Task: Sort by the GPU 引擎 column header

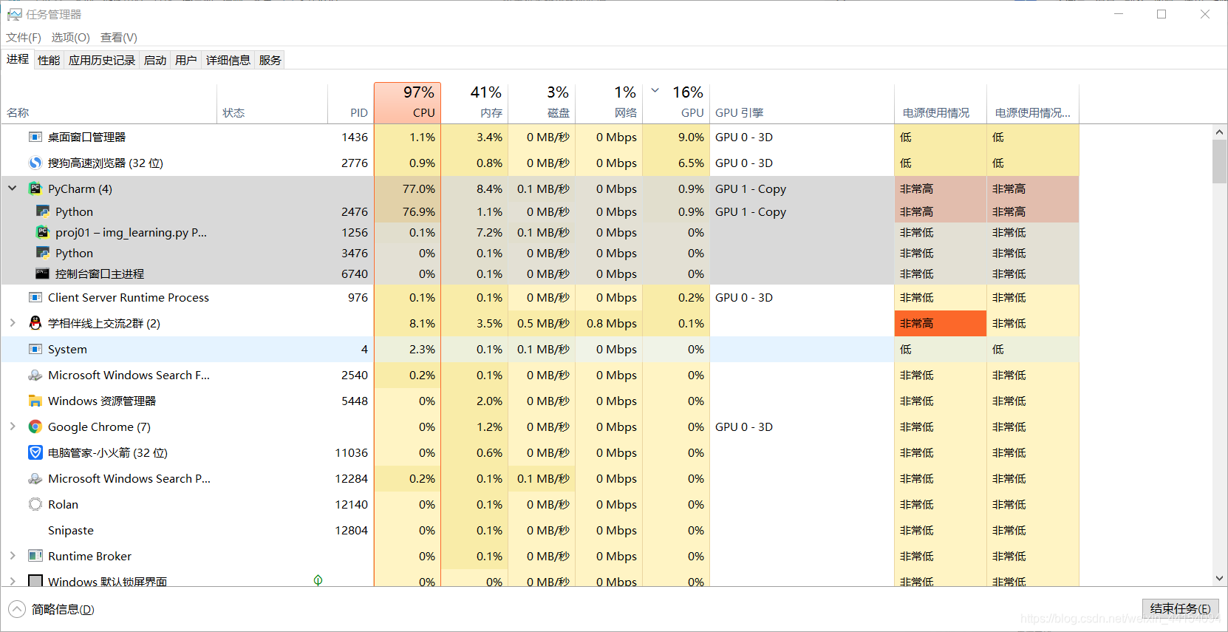Action: coord(802,103)
